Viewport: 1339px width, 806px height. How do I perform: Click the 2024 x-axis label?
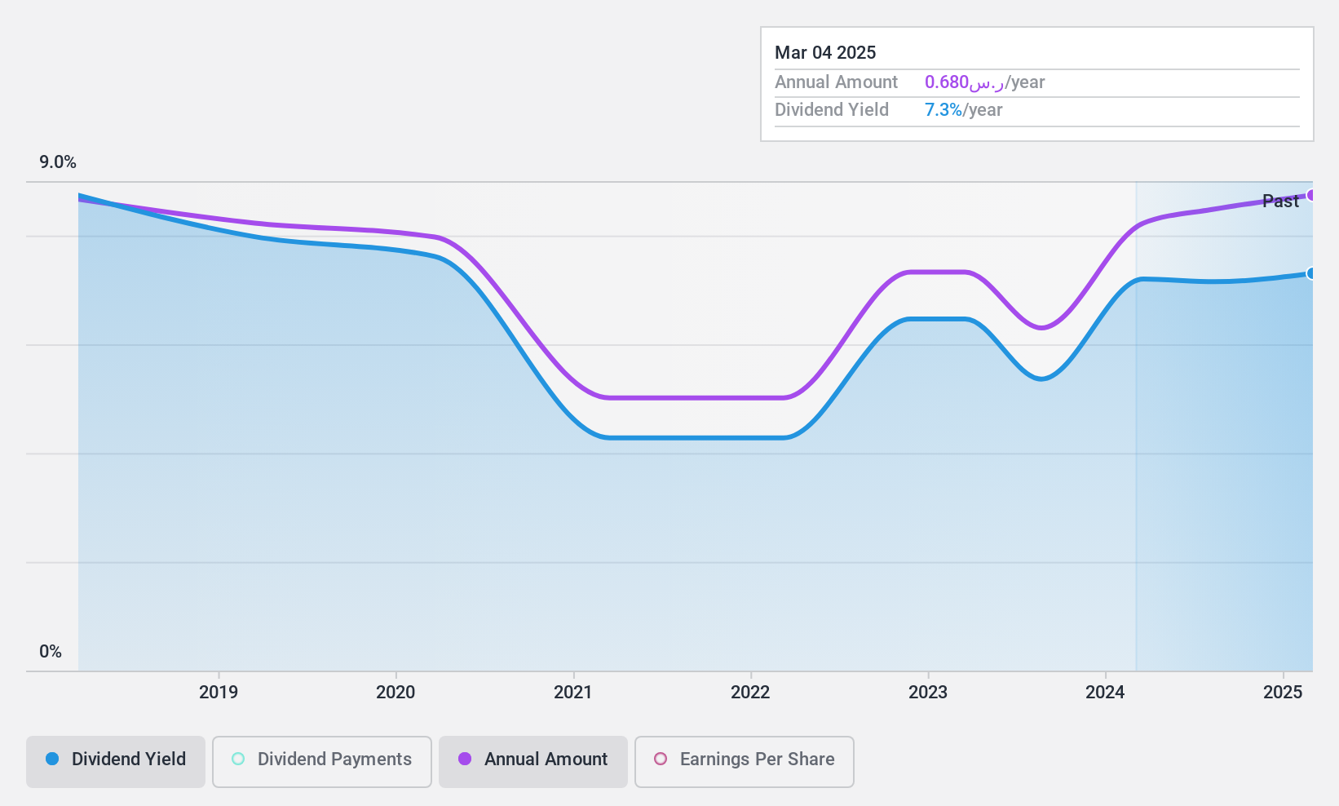pyautogui.click(x=1105, y=693)
